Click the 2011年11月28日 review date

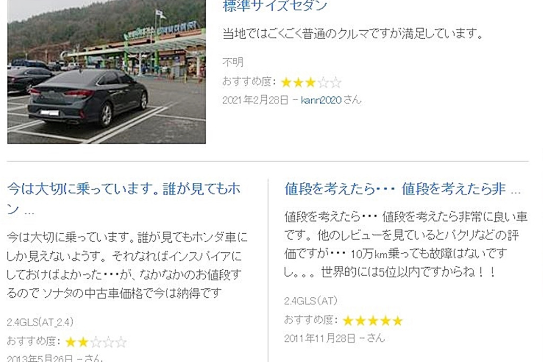320,338
